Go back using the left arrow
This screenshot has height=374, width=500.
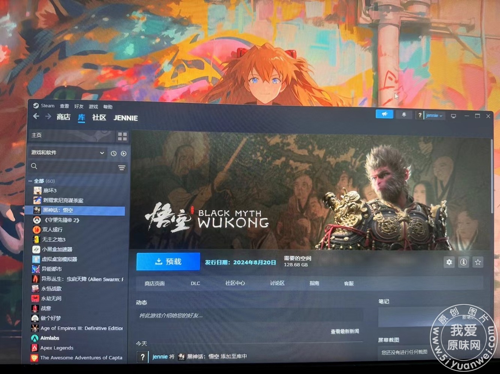[x=36, y=117]
